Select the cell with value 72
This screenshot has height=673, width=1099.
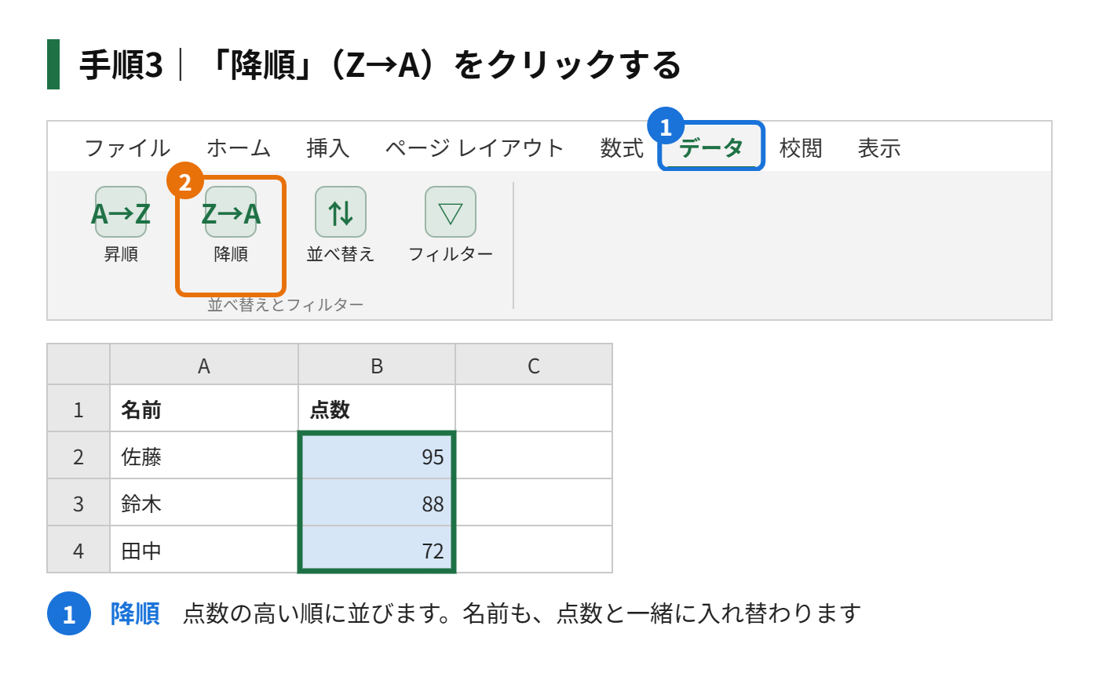377,549
